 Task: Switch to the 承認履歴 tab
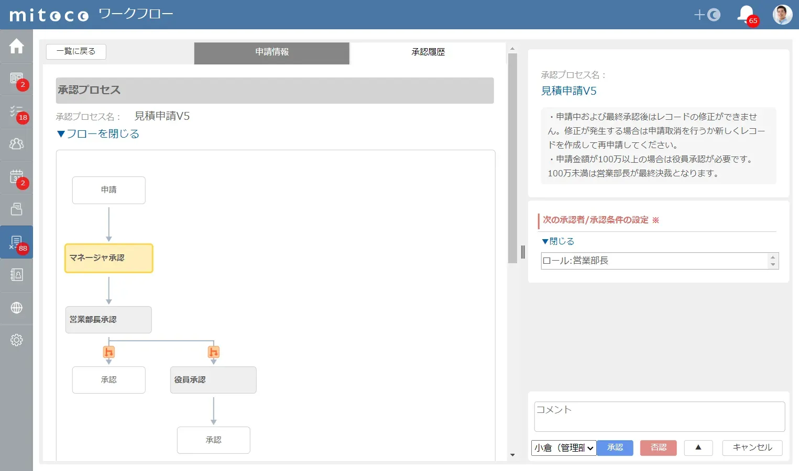click(x=428, y=52)
